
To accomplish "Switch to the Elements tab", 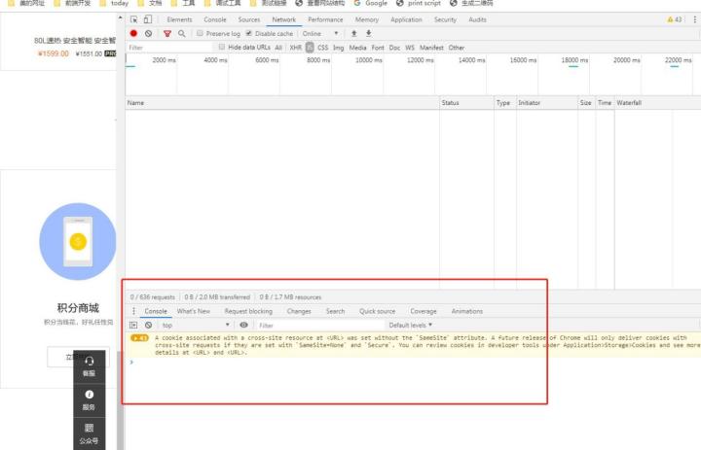I will point(179,19).
